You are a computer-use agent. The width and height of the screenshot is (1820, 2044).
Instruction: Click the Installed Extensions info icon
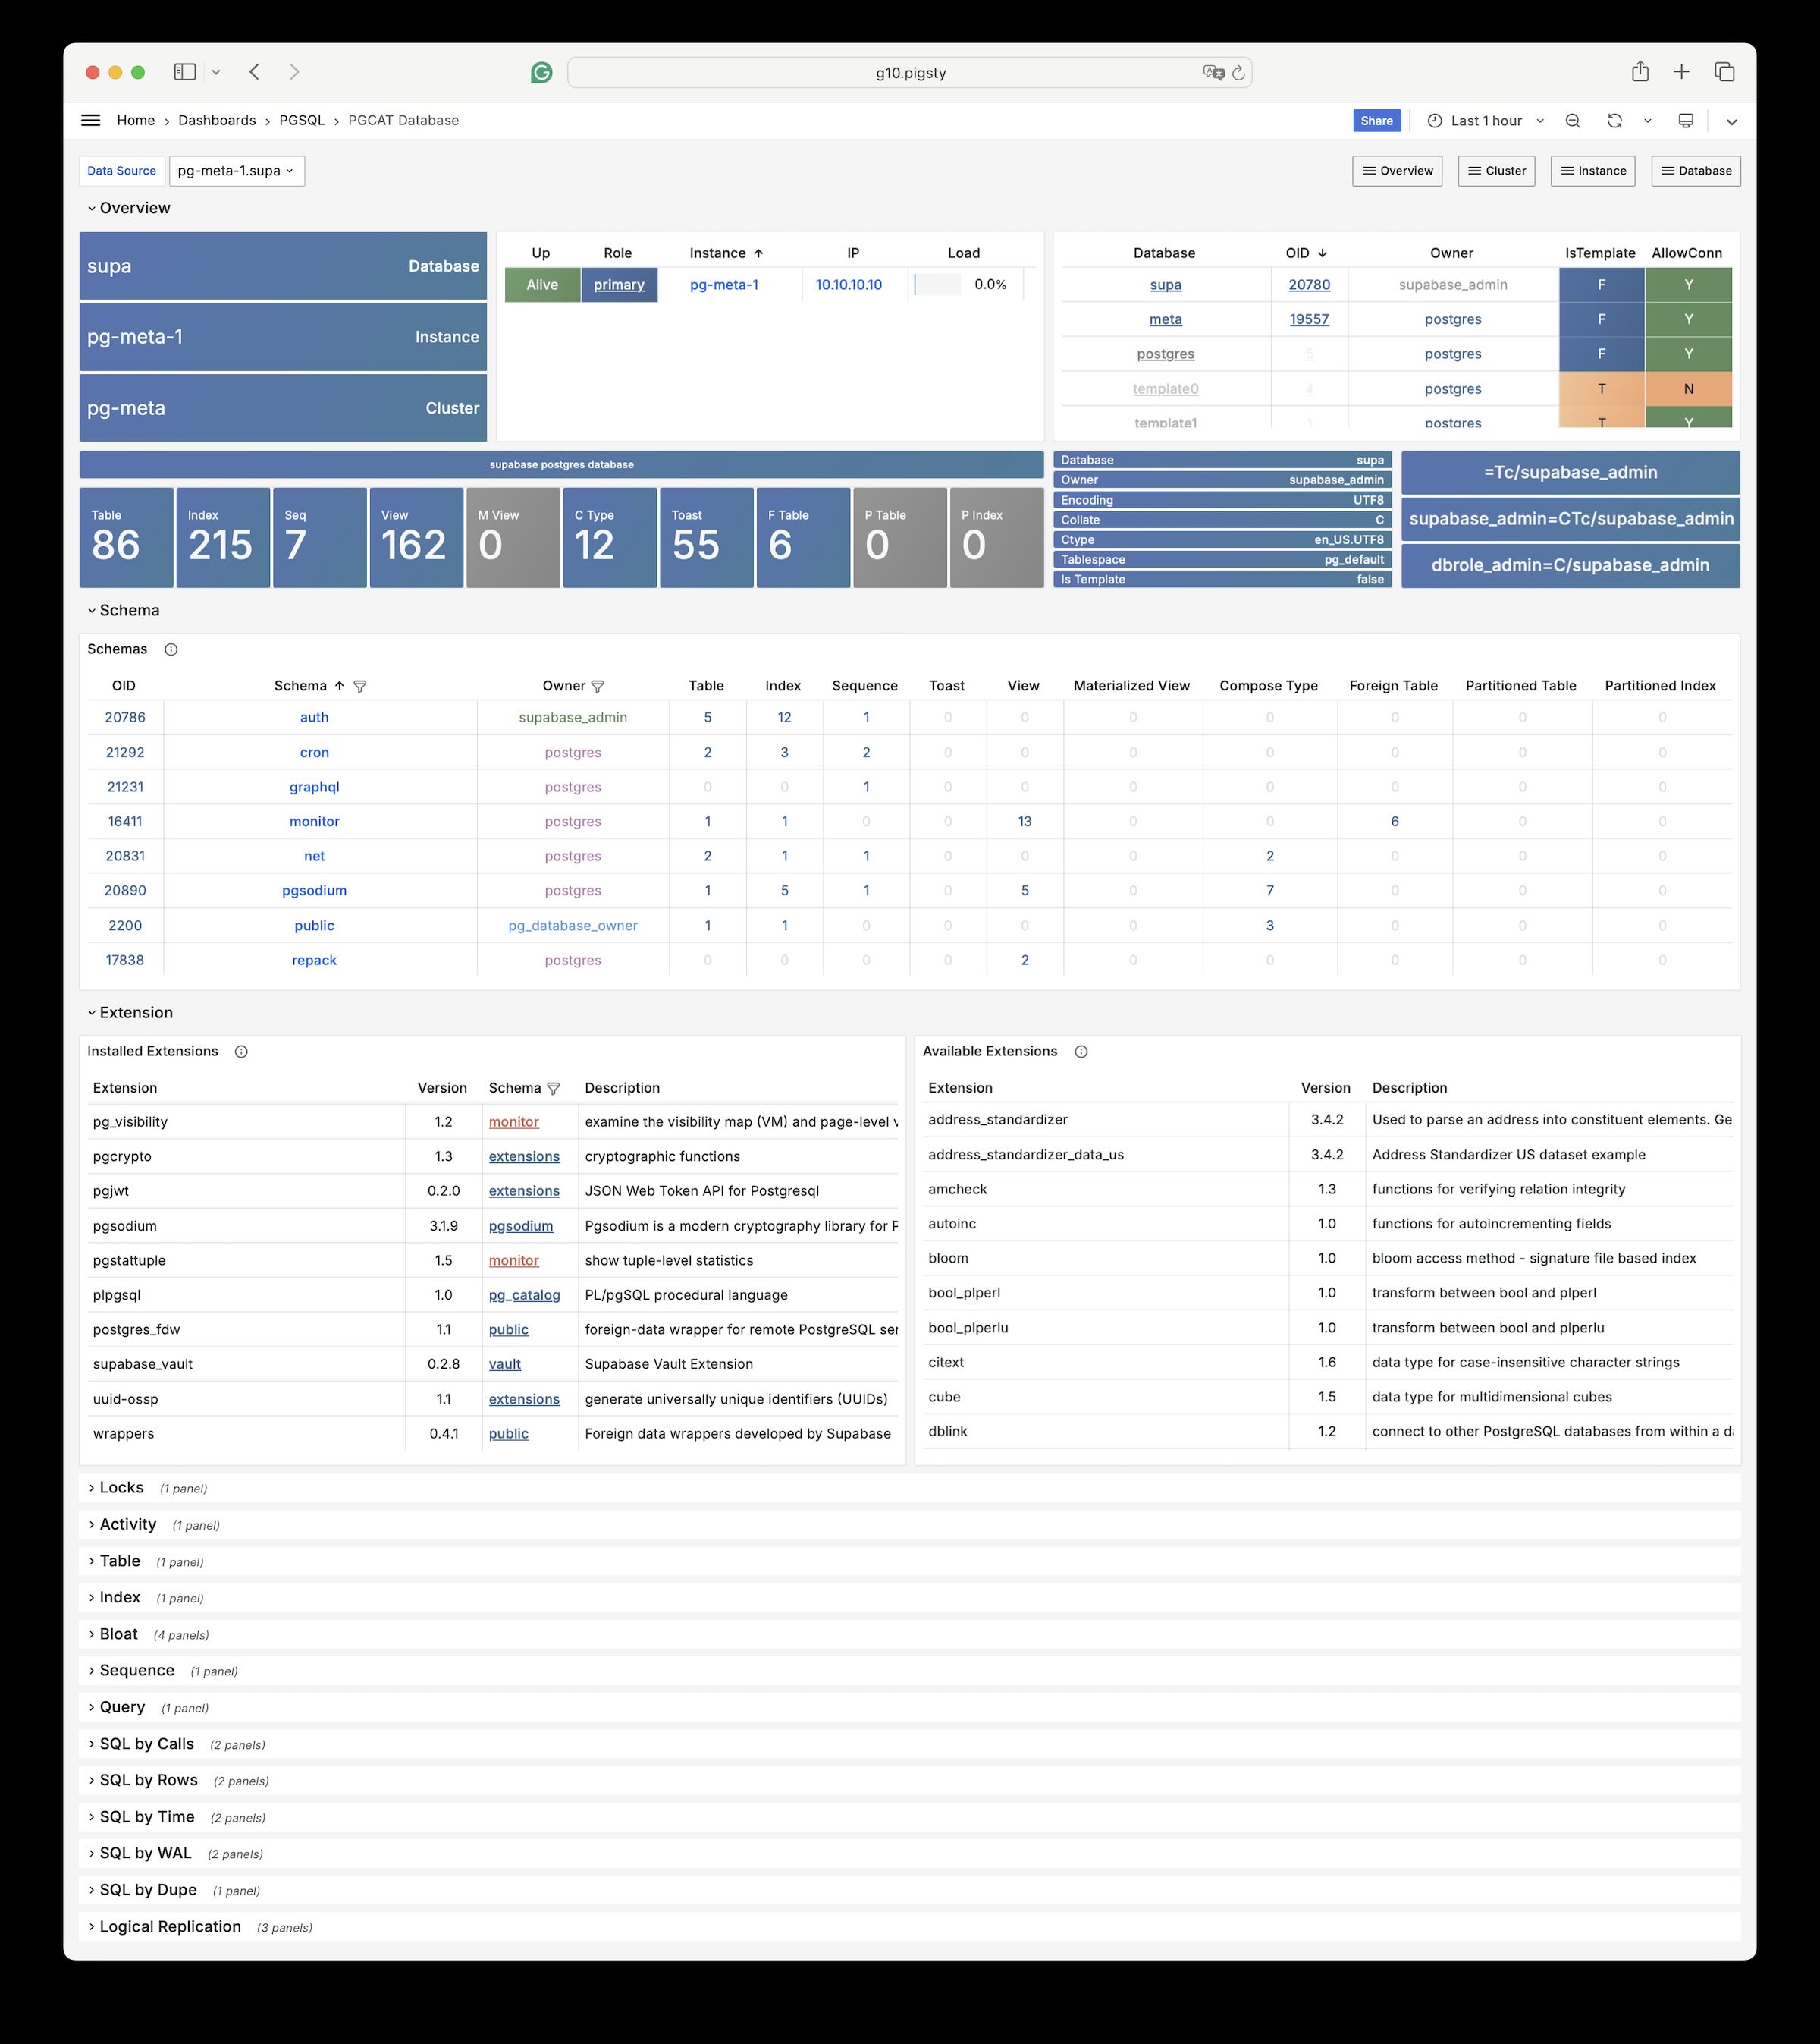tap(241, 1052)
